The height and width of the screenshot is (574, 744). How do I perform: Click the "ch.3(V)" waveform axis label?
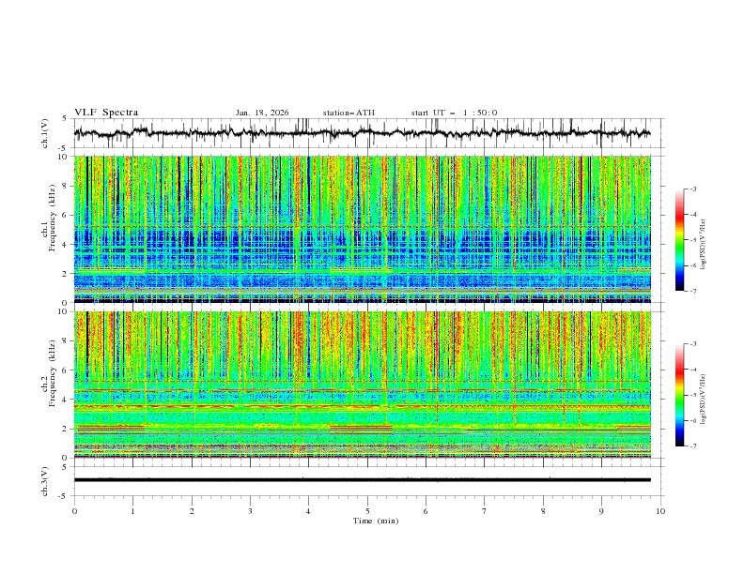coord(45,482)
